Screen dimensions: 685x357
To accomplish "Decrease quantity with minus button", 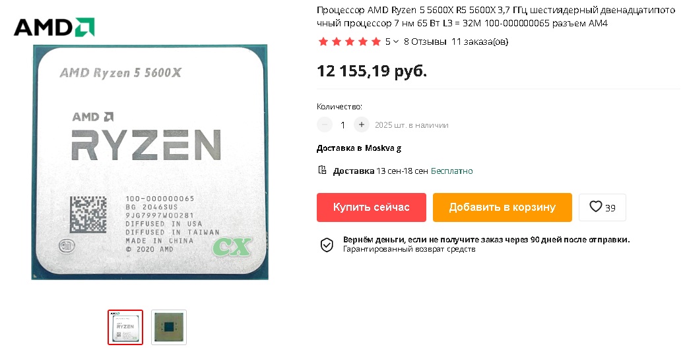I will click(x=325, y=124).
